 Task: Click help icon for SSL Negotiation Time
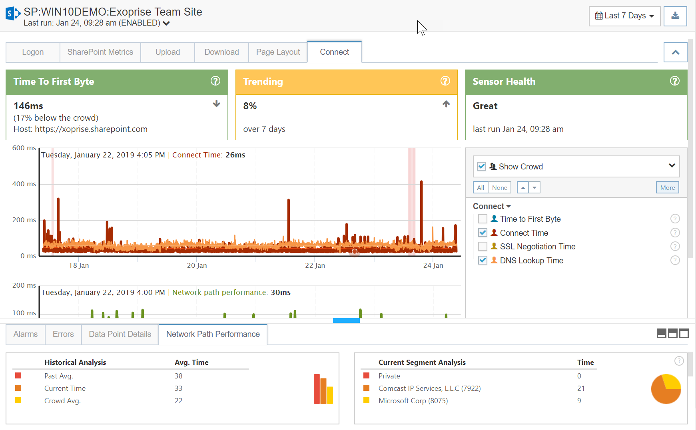click(675, 246)
